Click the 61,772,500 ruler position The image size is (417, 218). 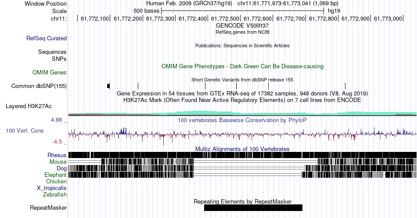coord(225,18)
